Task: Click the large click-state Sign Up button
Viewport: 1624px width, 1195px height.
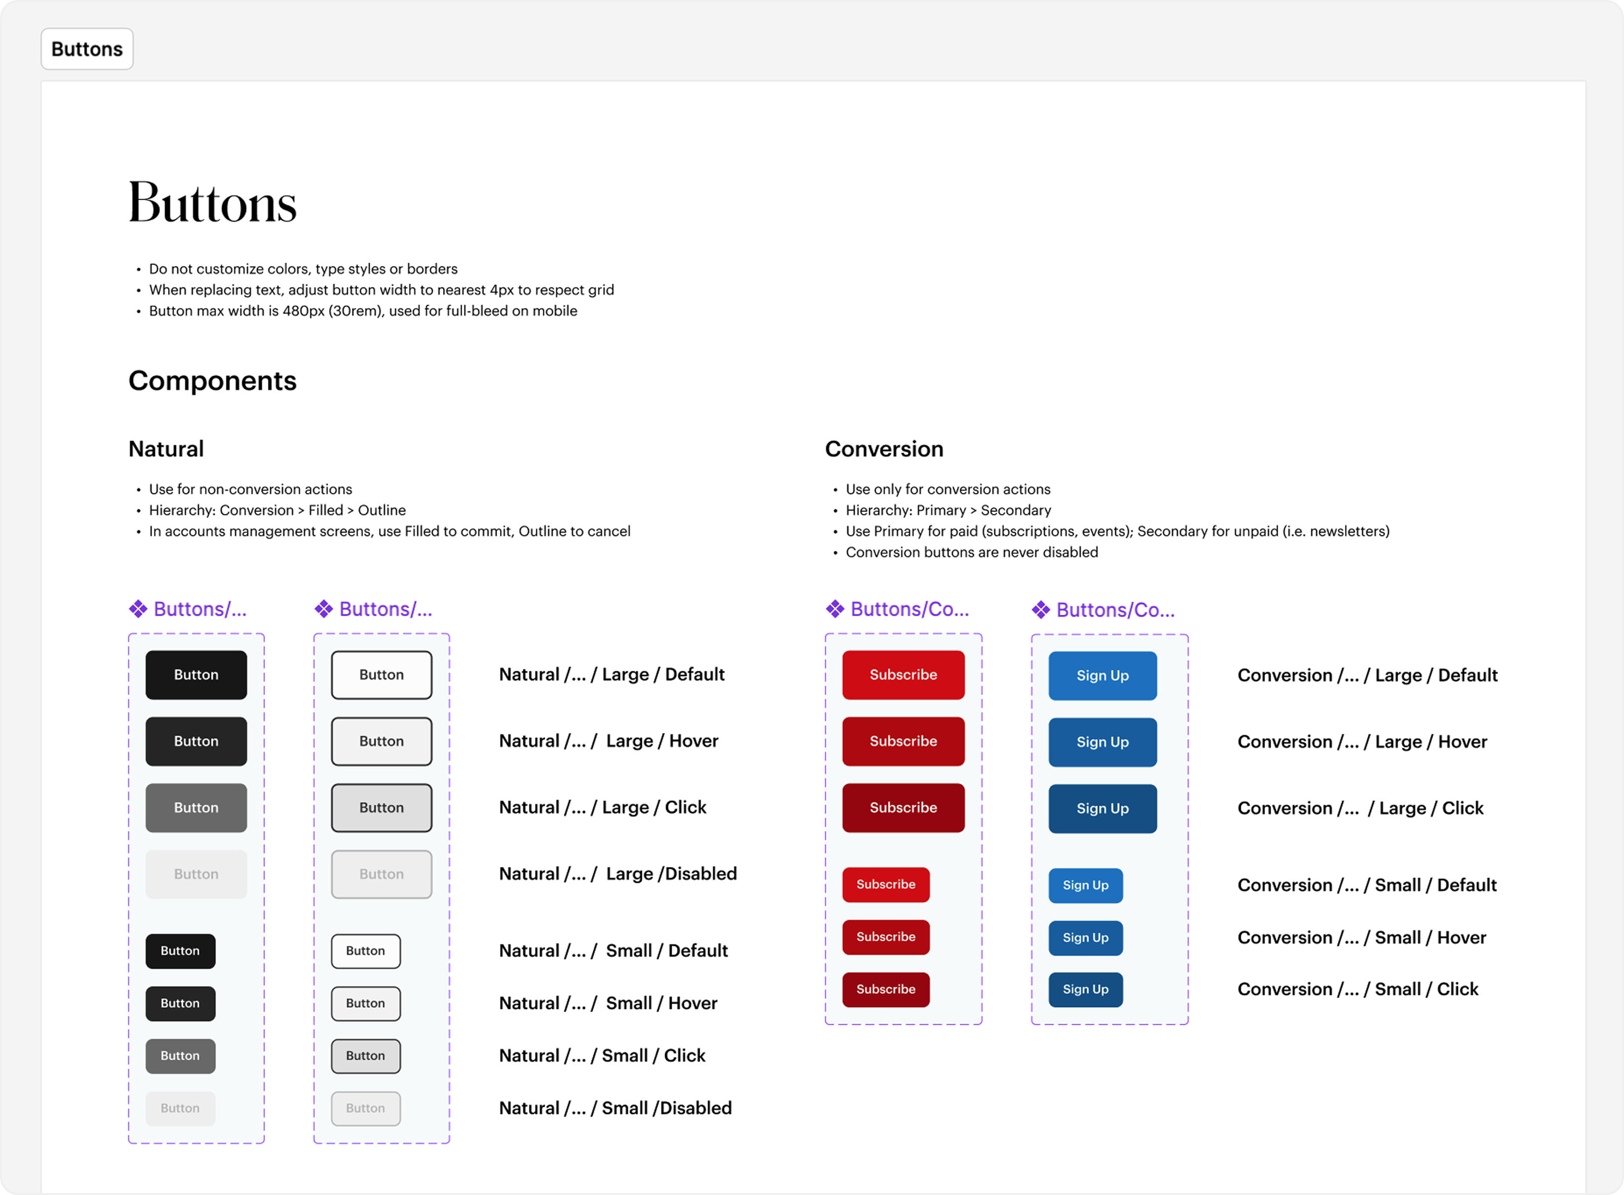Action: (x=1104, y=809)
